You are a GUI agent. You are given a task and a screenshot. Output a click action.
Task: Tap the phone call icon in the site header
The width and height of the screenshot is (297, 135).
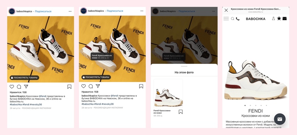[x=237, y=19]
